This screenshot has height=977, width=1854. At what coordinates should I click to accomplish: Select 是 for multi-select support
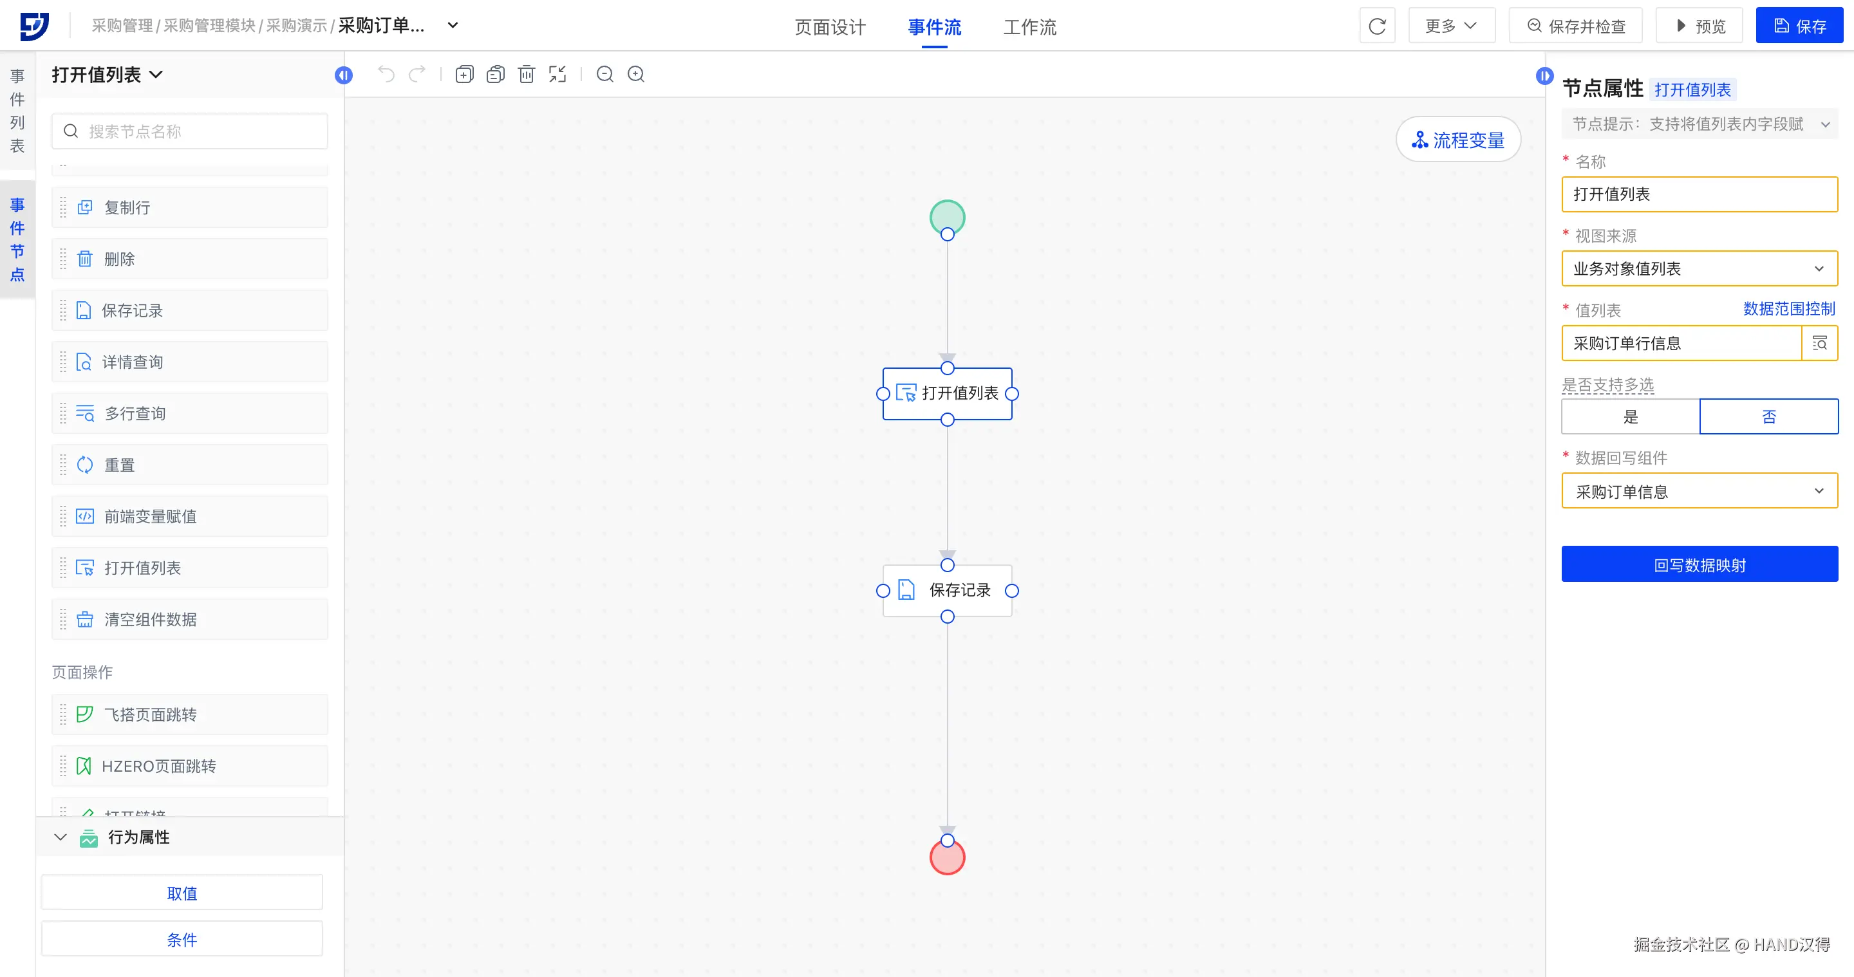click(x=1630, y=416)
